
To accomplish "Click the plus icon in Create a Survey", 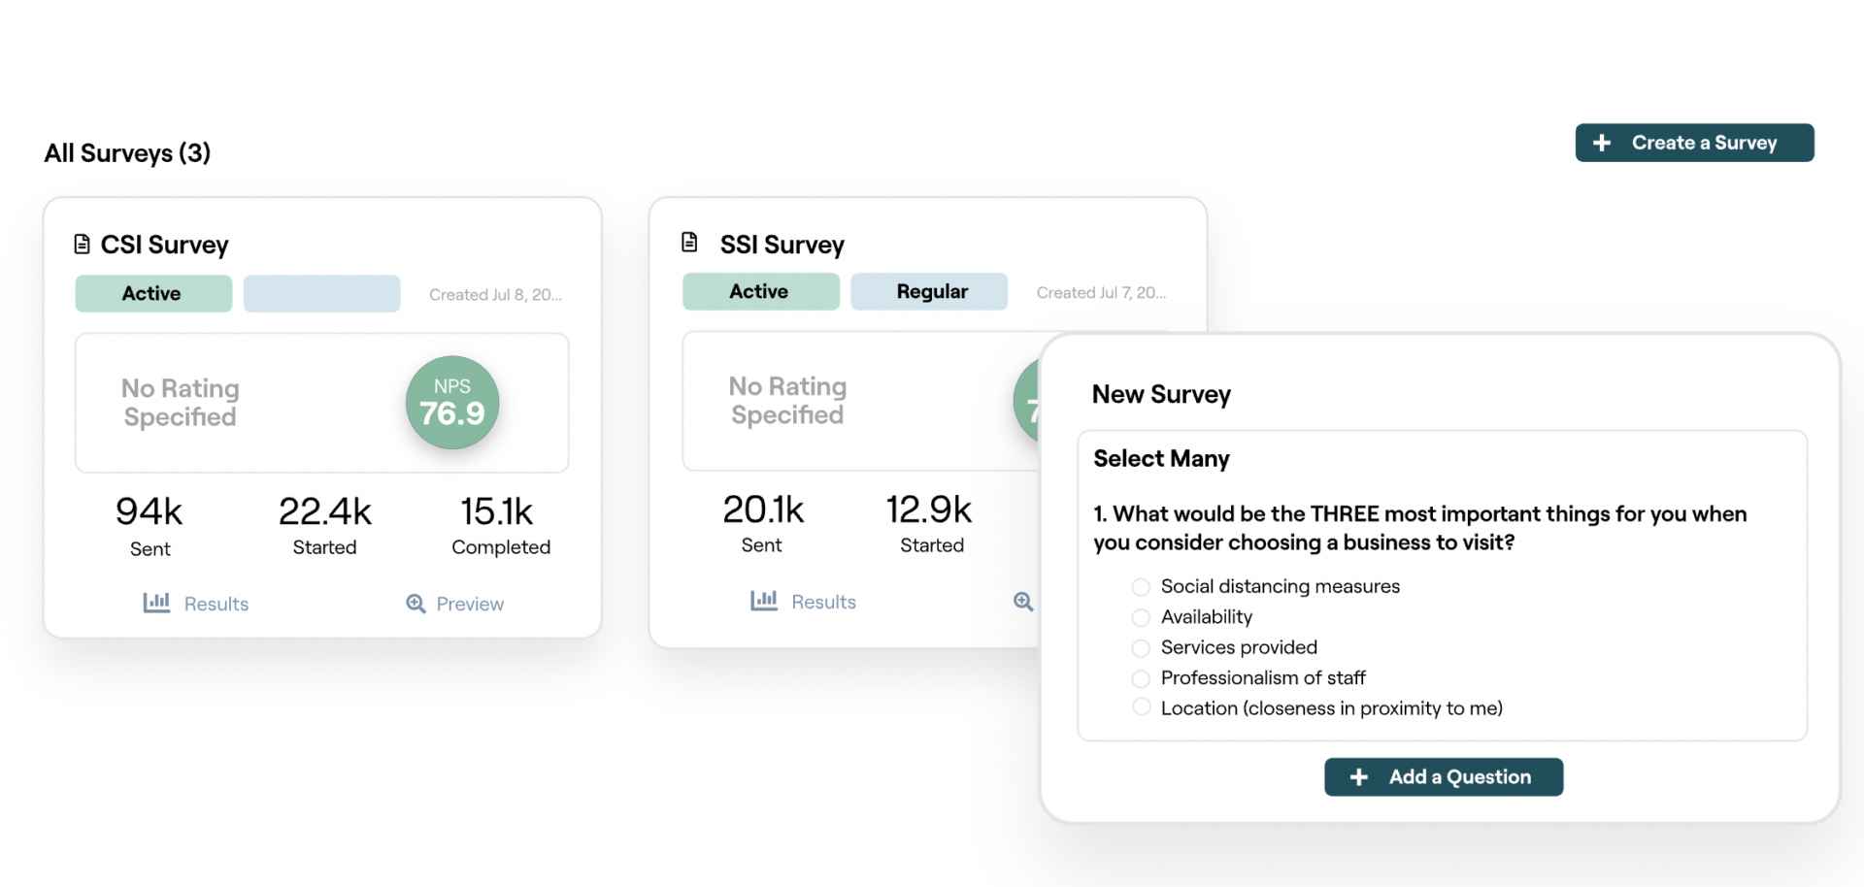I will [1602, 143].
